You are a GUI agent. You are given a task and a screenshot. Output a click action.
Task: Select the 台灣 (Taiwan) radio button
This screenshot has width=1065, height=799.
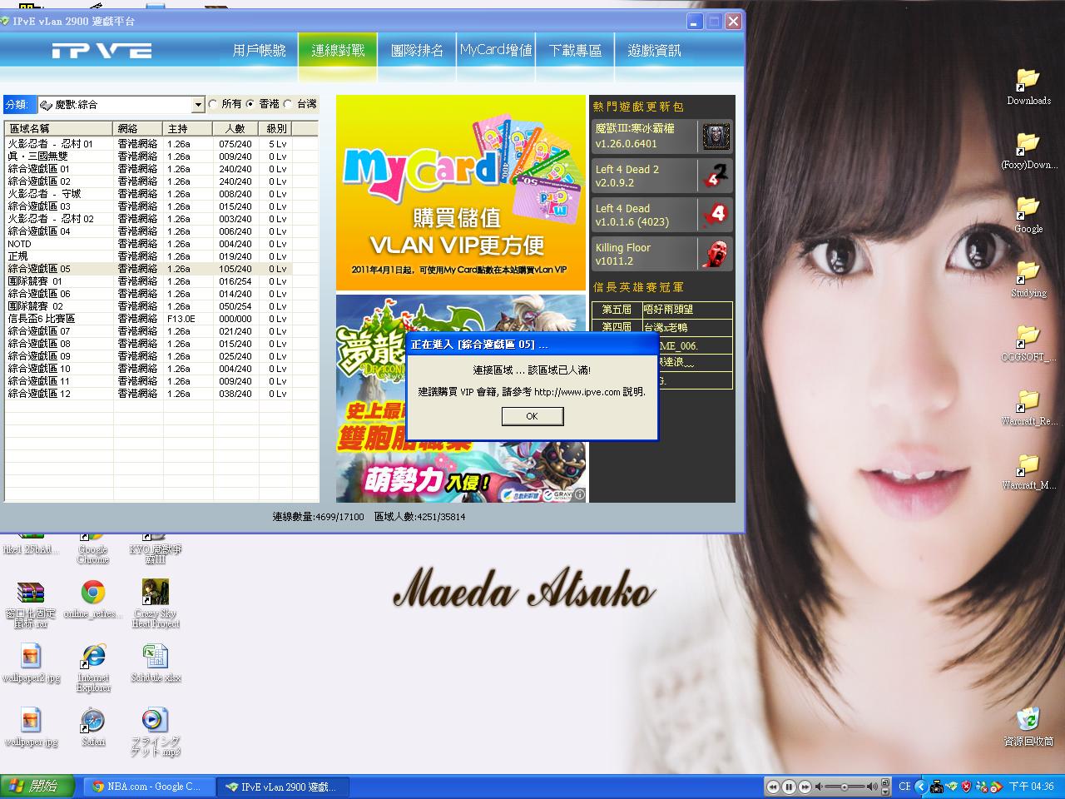[288, 104]
